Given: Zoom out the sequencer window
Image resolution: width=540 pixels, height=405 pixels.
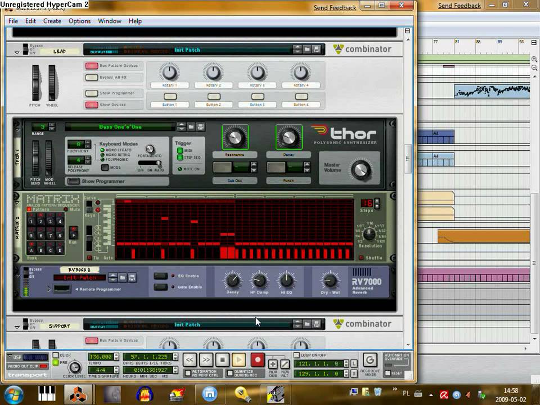Looking at the screenshot, I should (x=534, y=67).
